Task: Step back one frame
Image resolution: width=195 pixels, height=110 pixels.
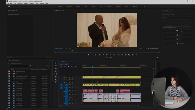Action: (x=103, y=55)
